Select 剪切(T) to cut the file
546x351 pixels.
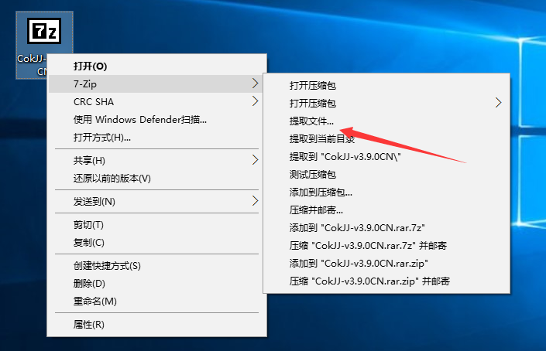click(88, 225)
